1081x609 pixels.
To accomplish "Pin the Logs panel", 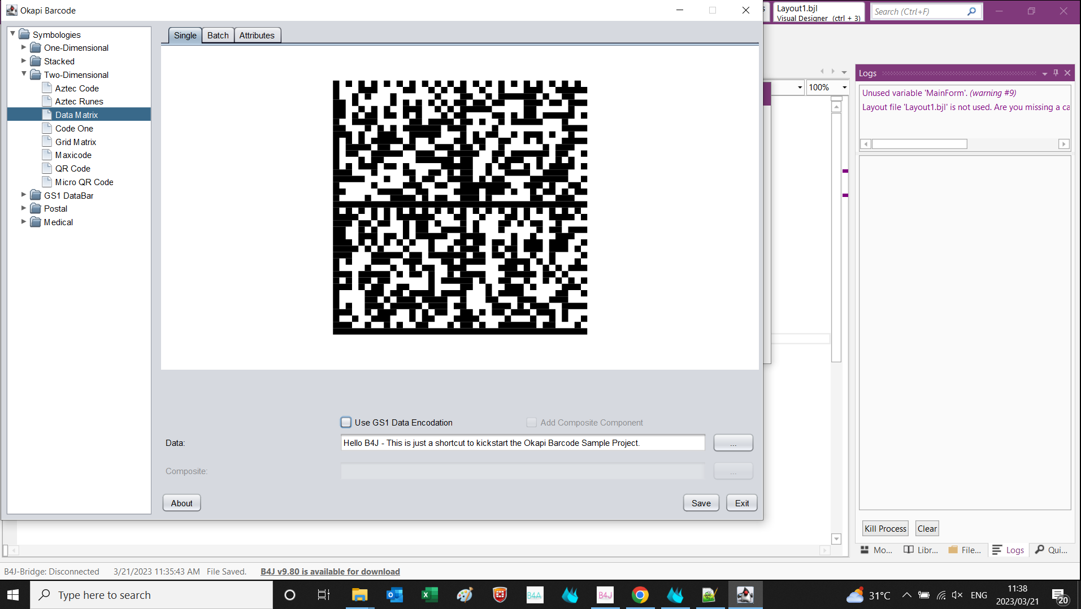I will point(1056,73).
